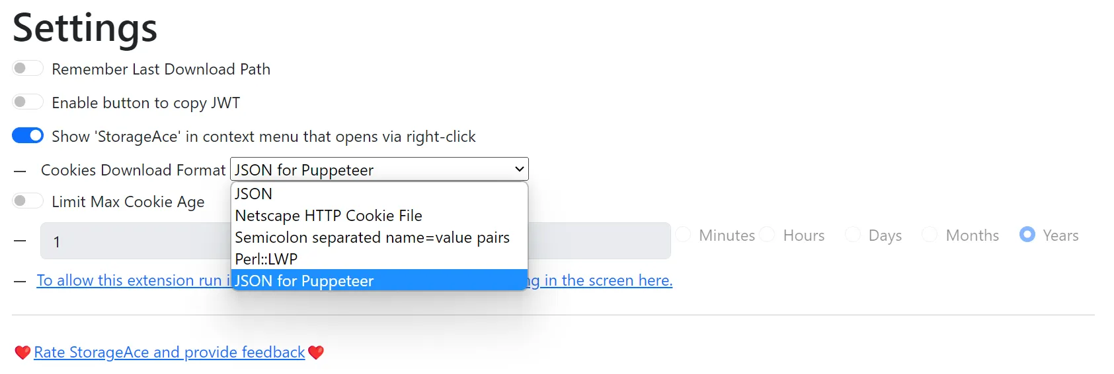Turn on Limit Max Cookie Age switch

28,201
